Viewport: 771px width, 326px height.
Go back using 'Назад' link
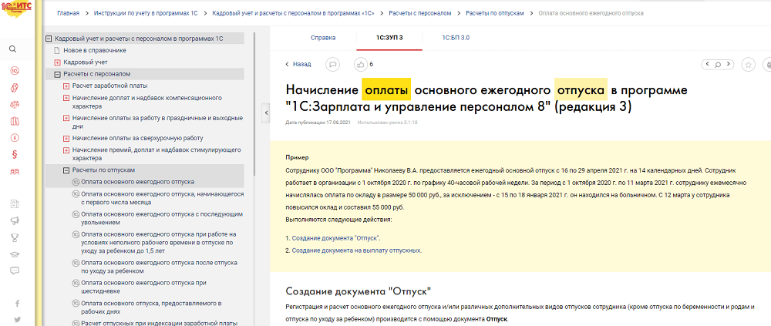pyautogui.click(x=298, y=64)
